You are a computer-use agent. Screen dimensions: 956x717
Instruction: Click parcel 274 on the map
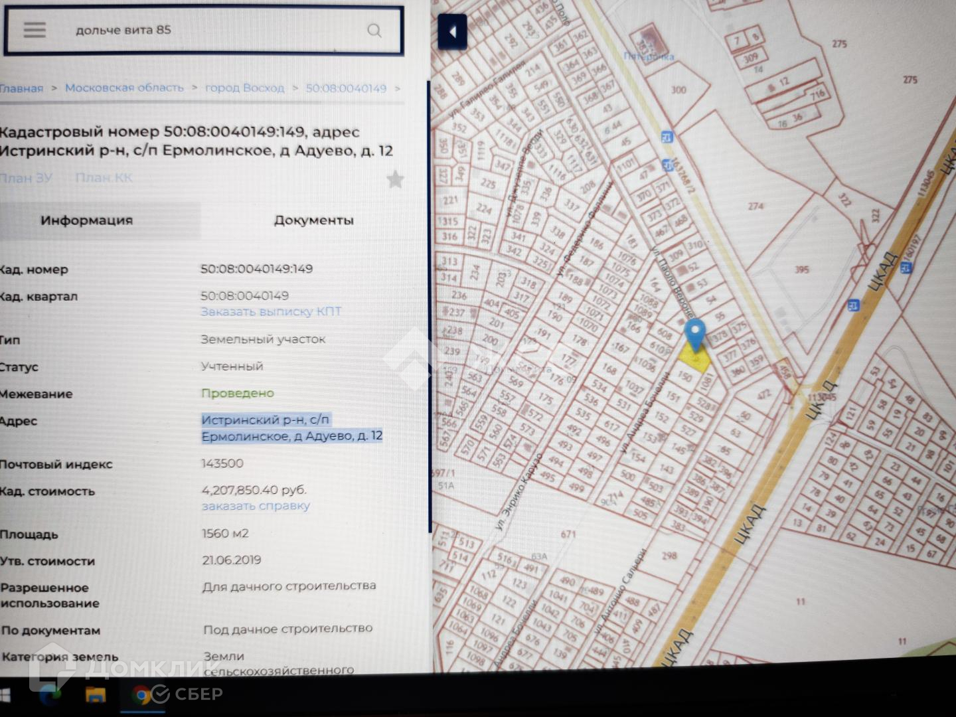point(756,206)
